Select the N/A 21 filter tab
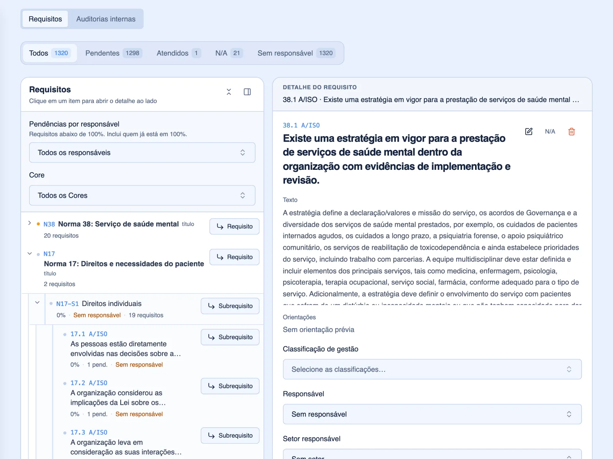This screenshot has width=613, height=459. pos(229,53)
